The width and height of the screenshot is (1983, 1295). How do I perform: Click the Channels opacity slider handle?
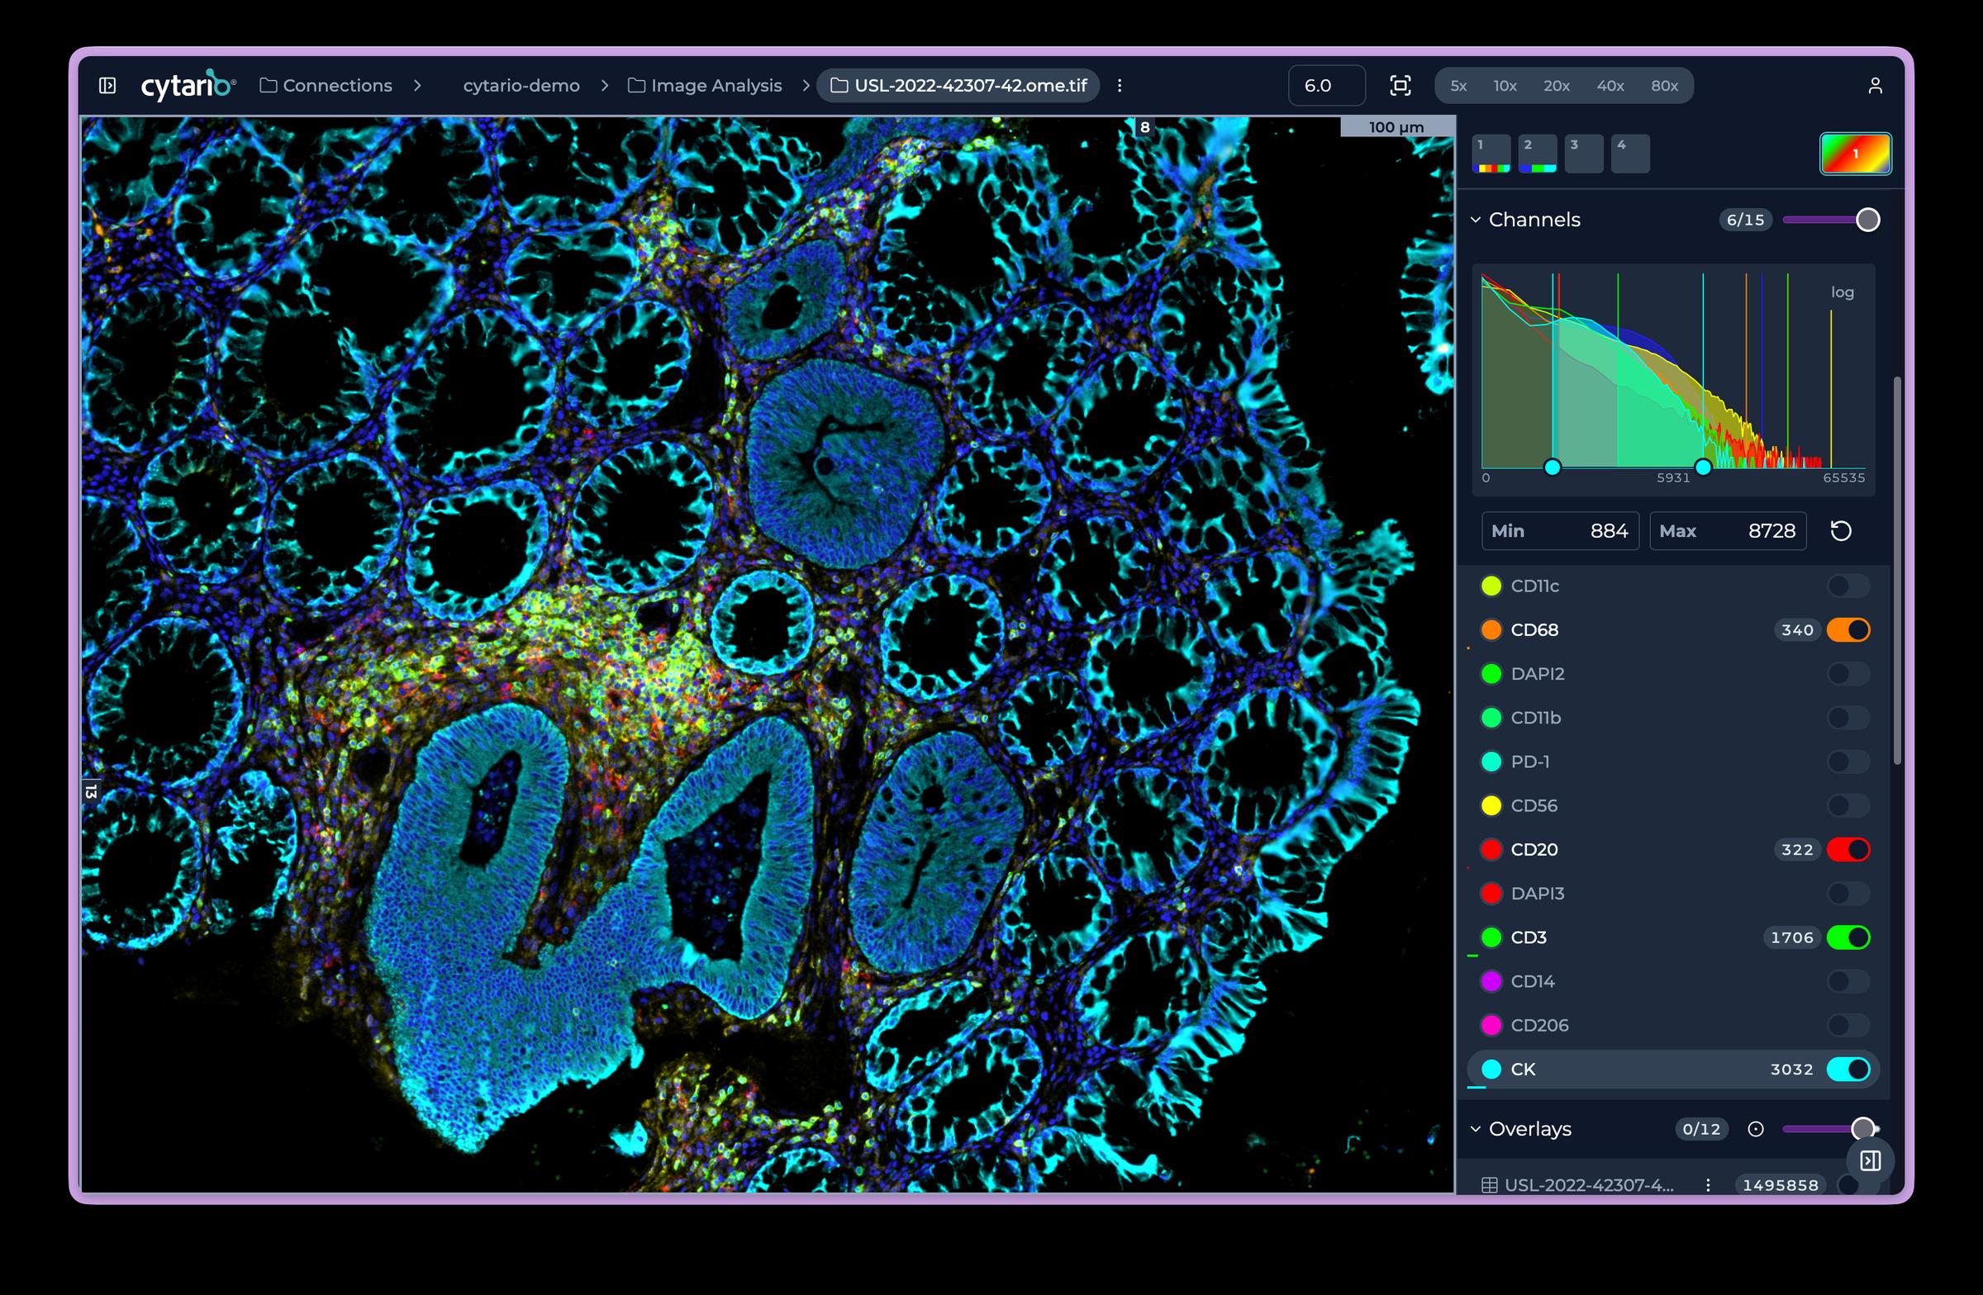[x=1868, y=220]
